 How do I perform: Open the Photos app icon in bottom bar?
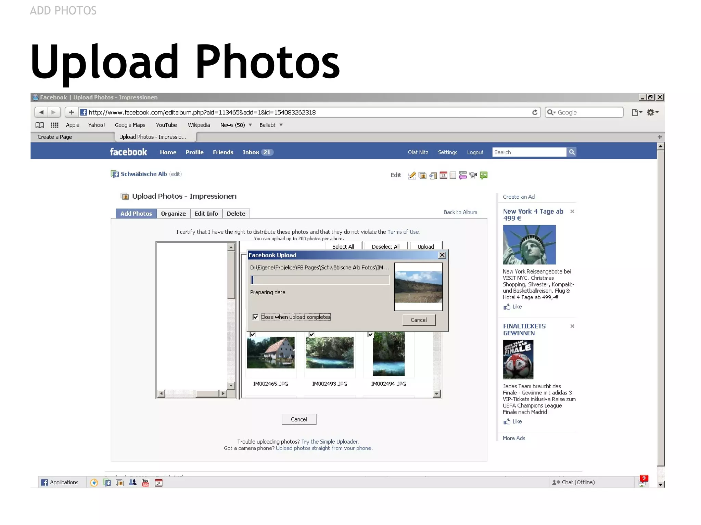tap(120, 482)
